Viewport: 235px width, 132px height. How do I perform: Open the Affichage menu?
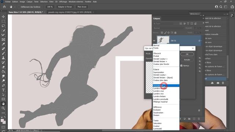pyautogui.click(x=63, y=1)
